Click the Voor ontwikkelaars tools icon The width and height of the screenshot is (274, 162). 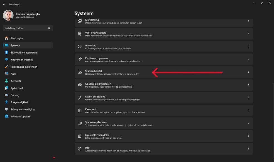pyautogui.click(x=80, y=34)
